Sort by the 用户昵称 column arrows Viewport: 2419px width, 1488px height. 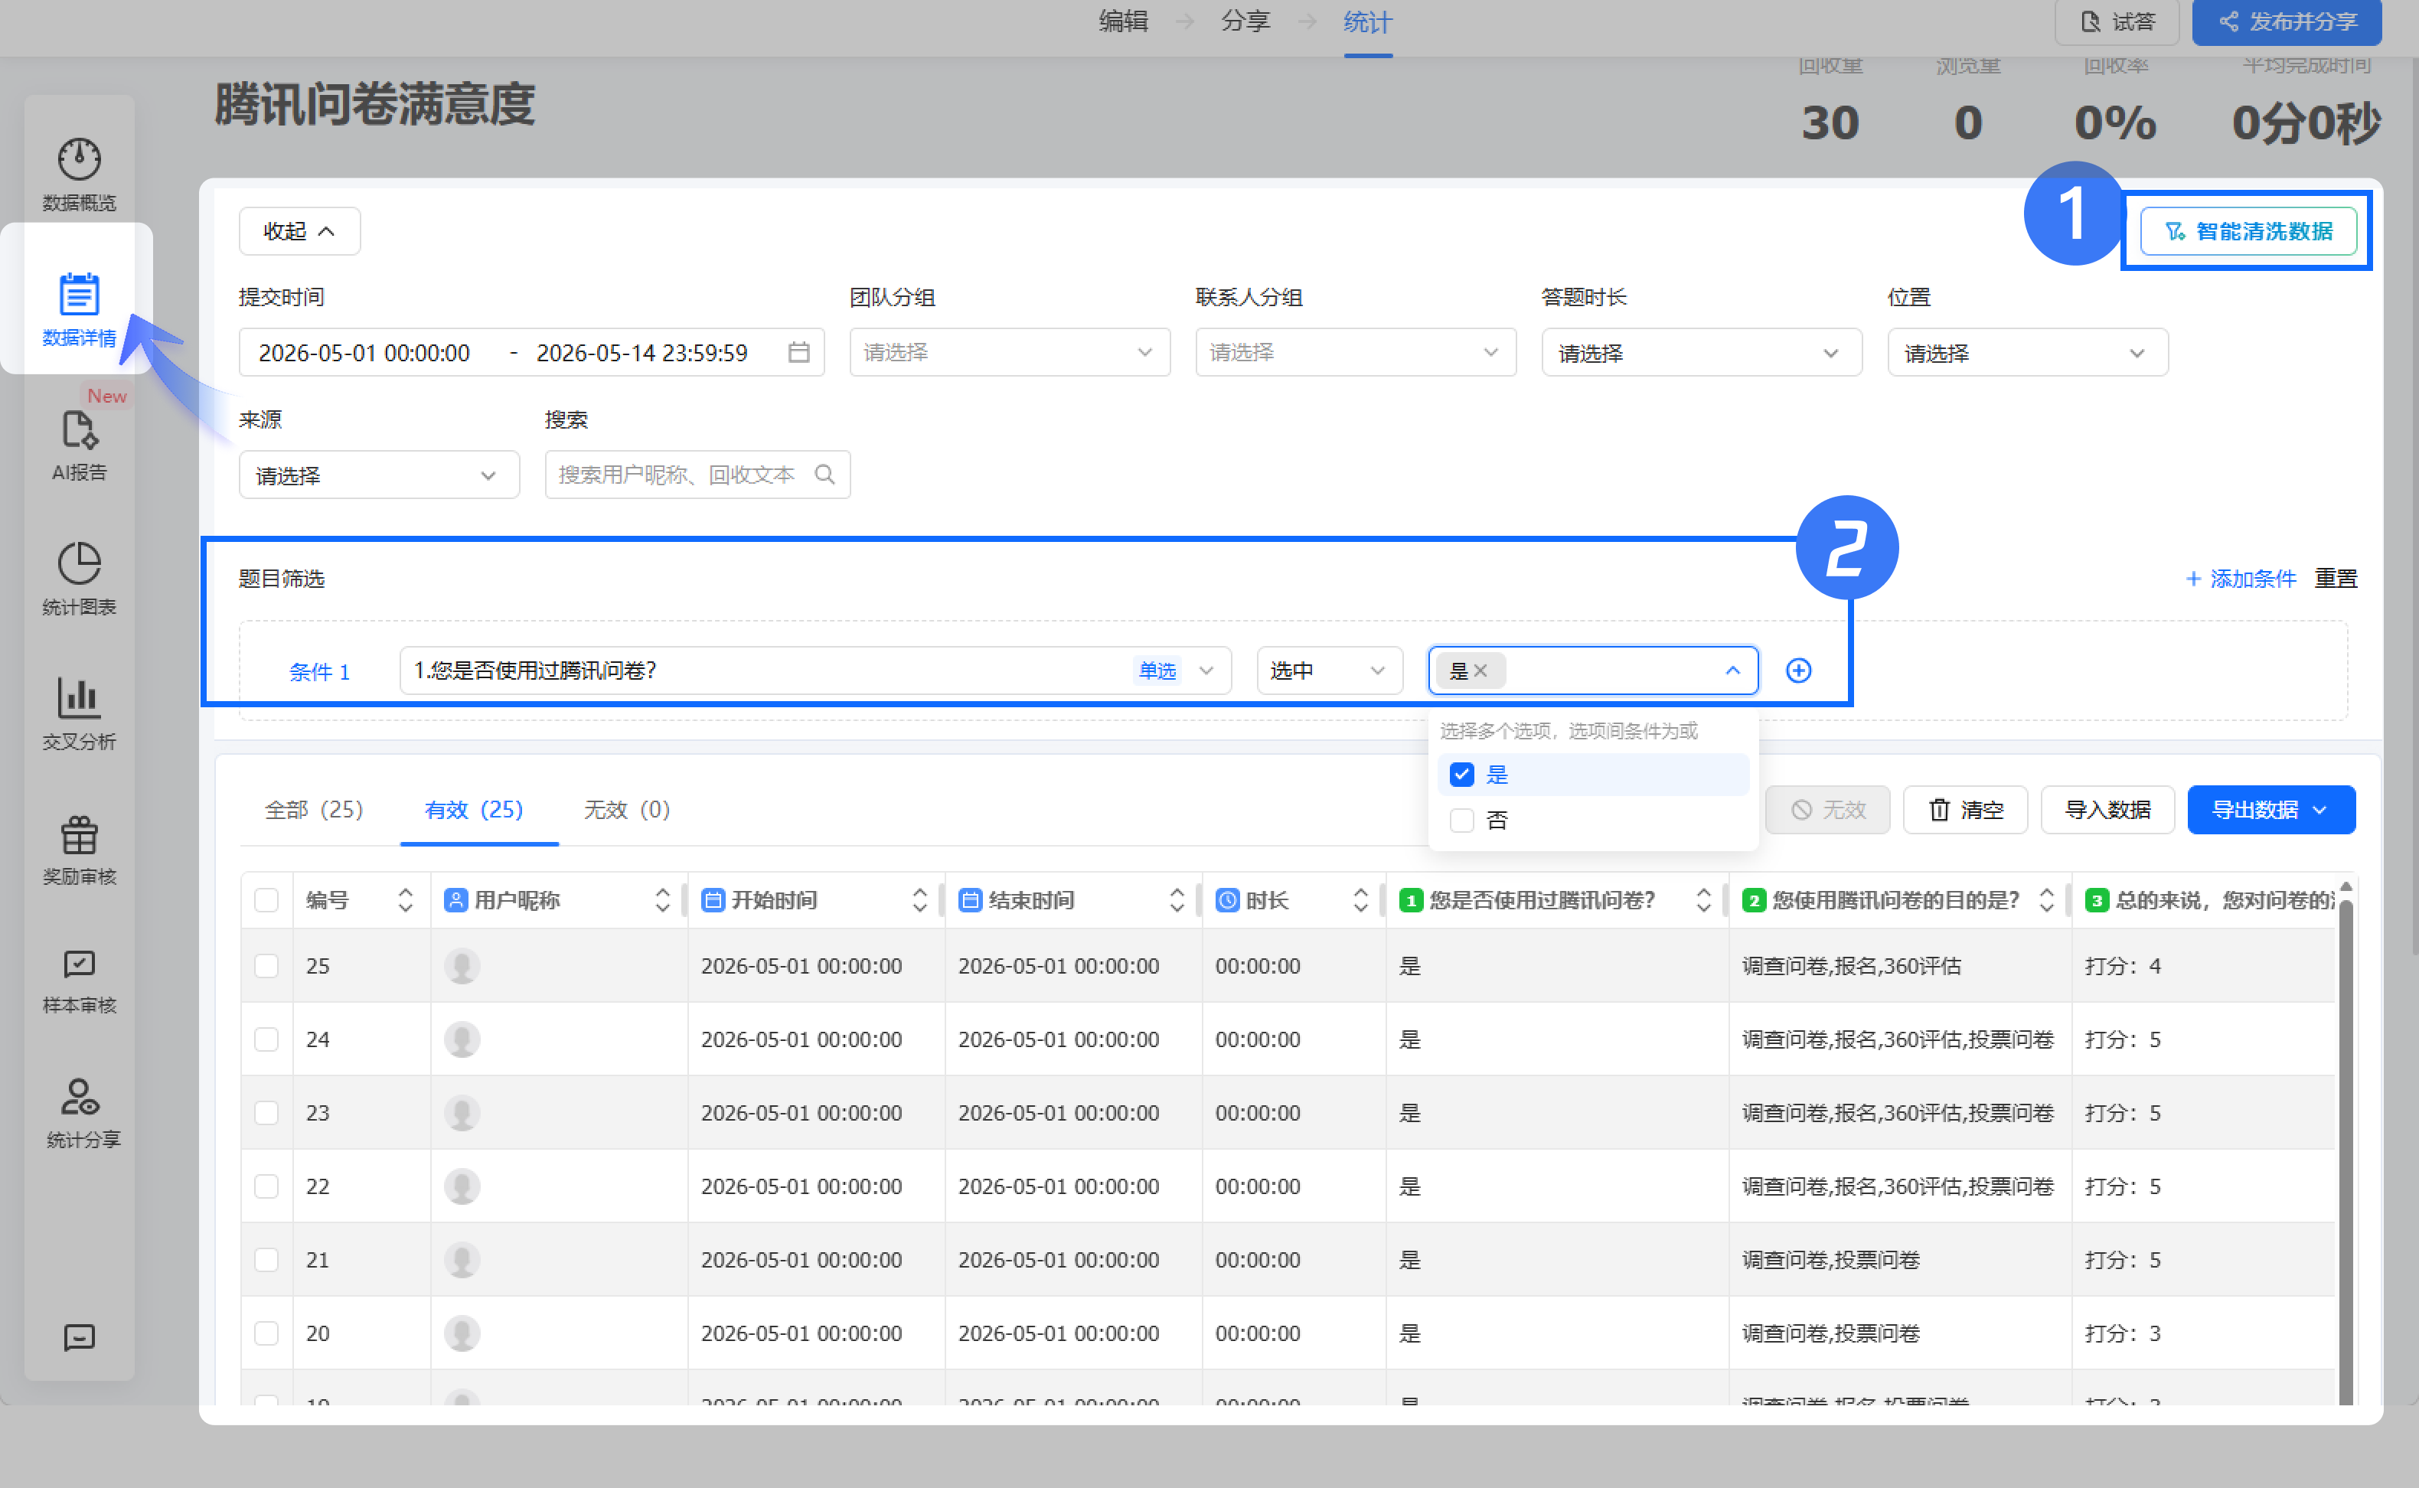click(662, 899)
